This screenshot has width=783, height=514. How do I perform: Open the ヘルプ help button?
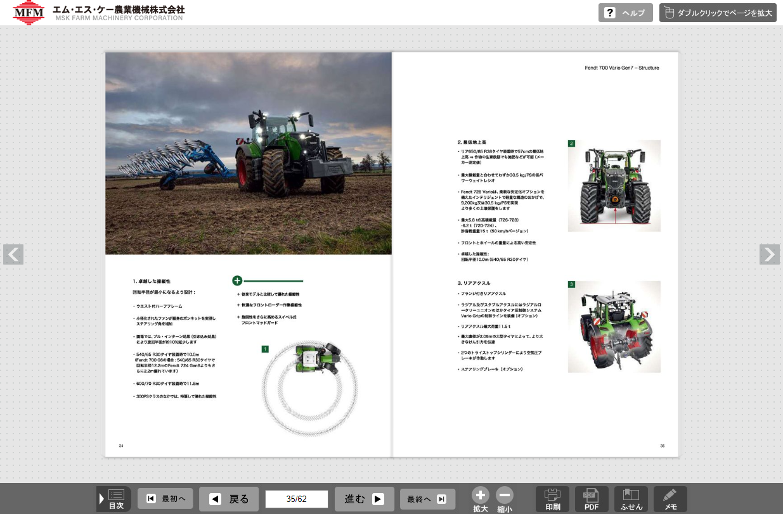click(x=625, y=13)
